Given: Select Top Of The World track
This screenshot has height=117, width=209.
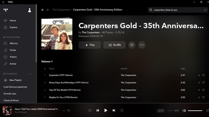Looking at the screenshot, I should coord(65,90).
